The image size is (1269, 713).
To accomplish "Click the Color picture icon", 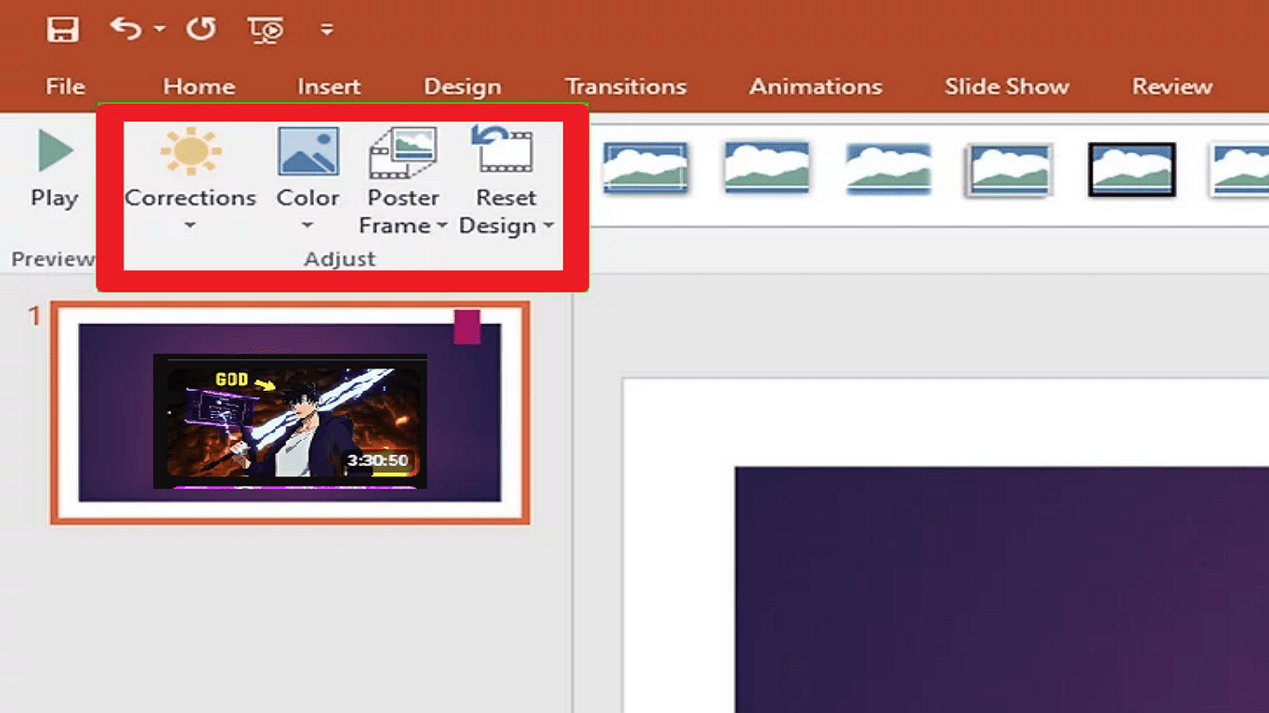I will pyautogui.click(x=307, y=152).
